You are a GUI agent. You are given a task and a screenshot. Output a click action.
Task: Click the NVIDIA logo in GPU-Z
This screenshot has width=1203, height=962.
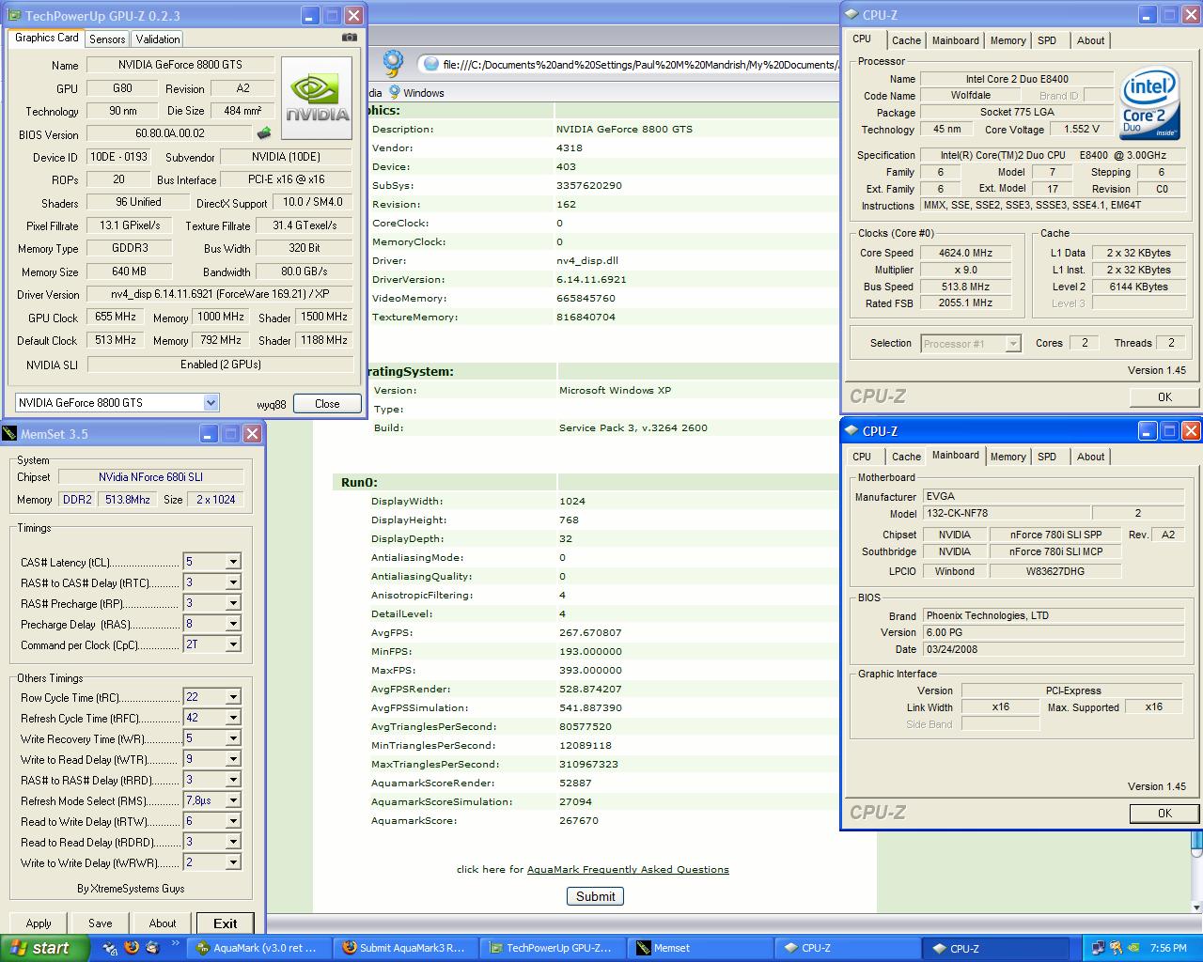click(317, 99)
